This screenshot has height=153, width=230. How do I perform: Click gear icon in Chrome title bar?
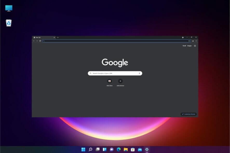point(183,38)
